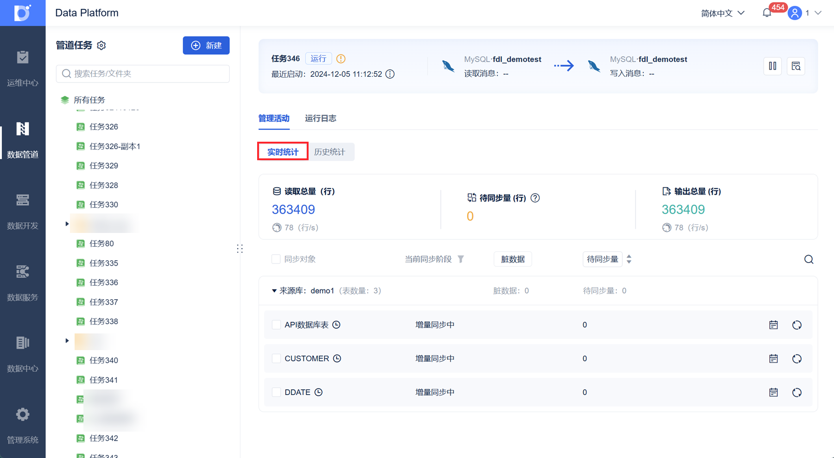The image size is (834, 458).
Task: Click the 脏数据 column button
Action: [x=513, y=259]
